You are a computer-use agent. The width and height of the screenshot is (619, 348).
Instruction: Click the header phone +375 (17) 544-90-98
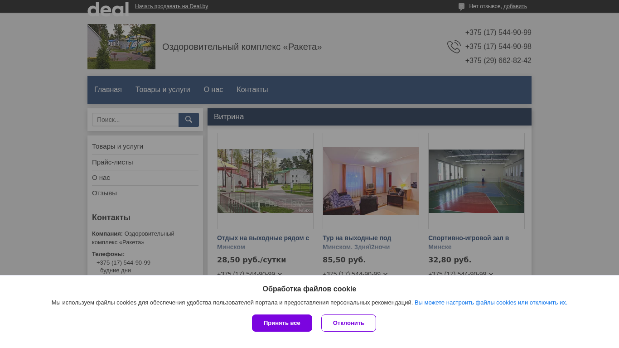click(x=498, y=47)
